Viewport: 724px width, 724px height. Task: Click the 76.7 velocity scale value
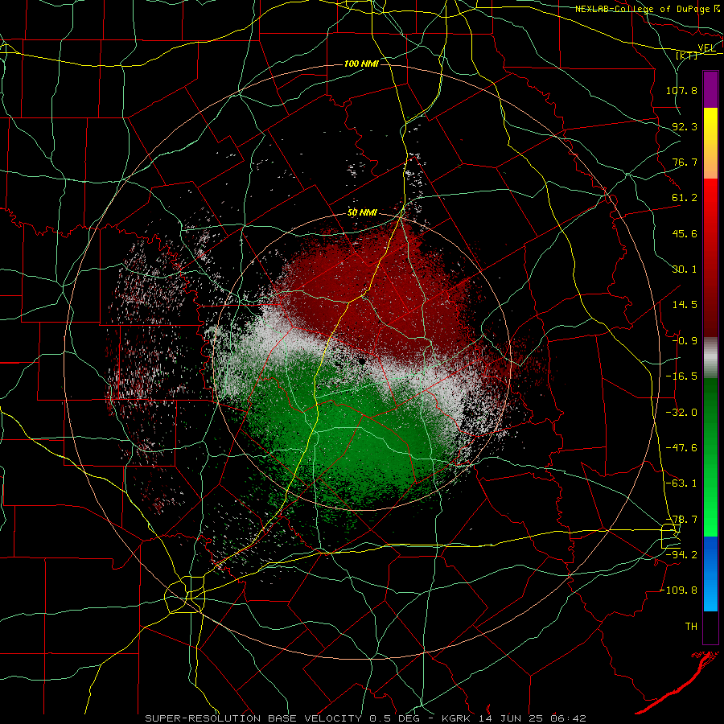click(685, 162)
